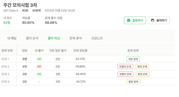Click the 쉬운 문제 tag on 문제 1
Viewport: 179px width, 97px height.
click(x=133, y=59)
